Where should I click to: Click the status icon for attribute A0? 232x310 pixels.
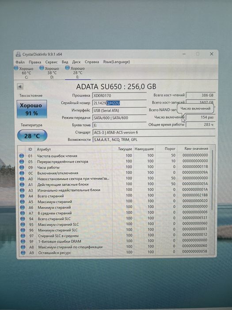[22, 179]
